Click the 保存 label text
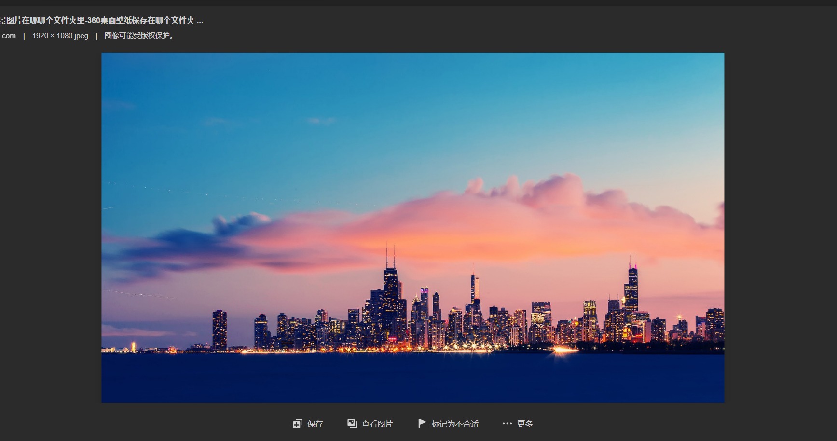 coord(315,424)
